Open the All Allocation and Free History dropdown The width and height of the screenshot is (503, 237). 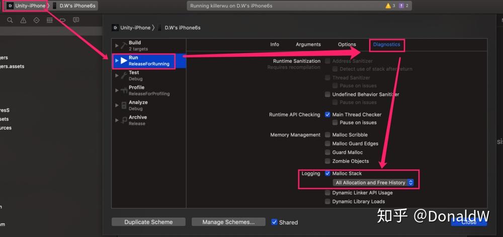[x=374, y=183]
